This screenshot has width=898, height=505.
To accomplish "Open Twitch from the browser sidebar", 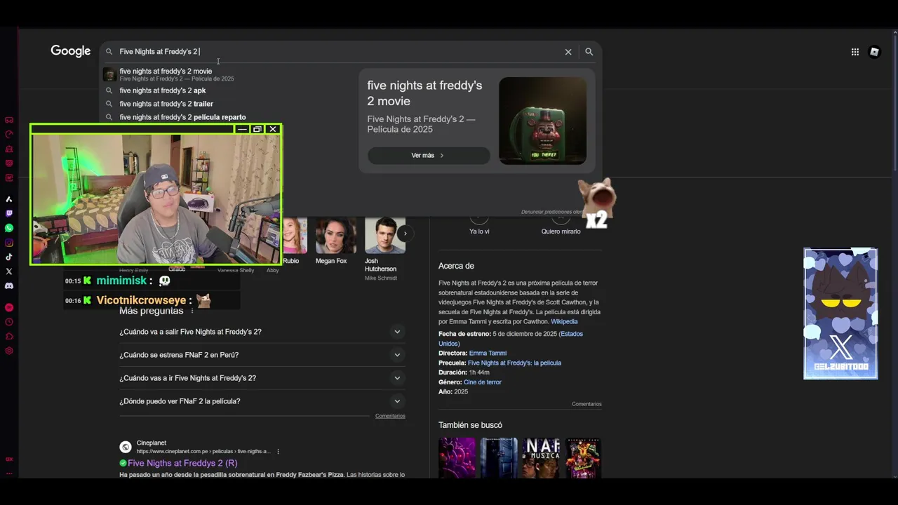I will [x=9, y=213].
